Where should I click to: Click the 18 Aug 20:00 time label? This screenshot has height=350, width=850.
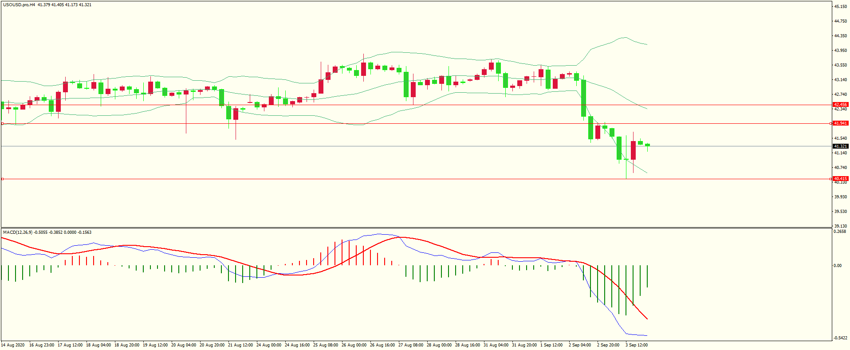pos(127,345)
